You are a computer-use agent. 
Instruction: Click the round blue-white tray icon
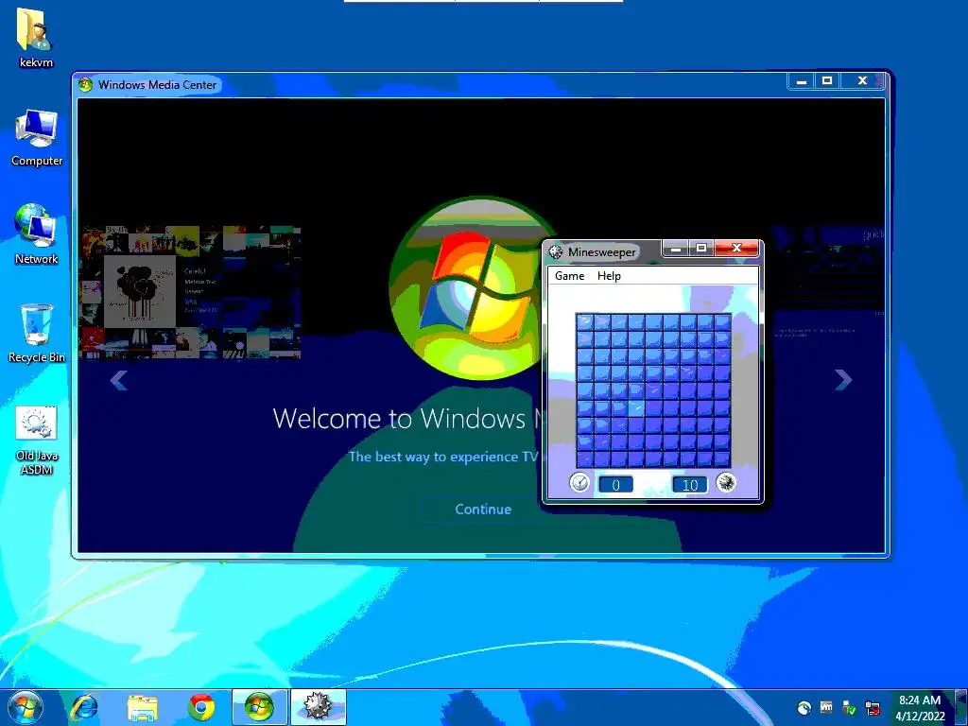point(804,708)
